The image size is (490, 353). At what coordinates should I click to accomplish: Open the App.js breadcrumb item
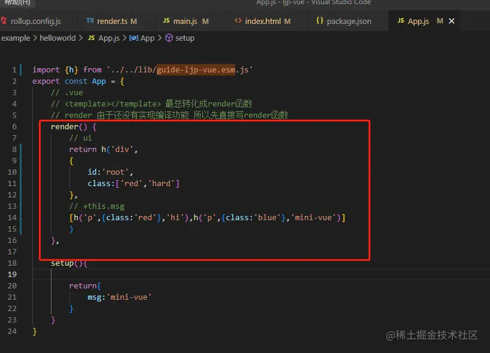click(109, 38)
